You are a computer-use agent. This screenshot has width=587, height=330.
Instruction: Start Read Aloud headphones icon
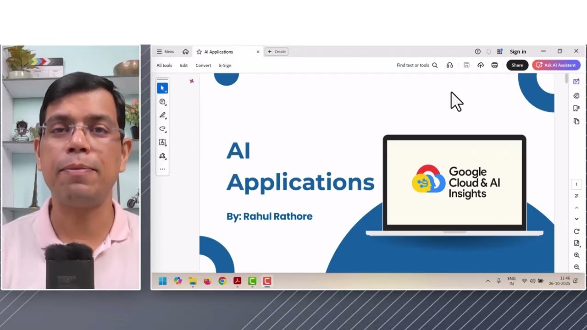click(x=449, y=66)
